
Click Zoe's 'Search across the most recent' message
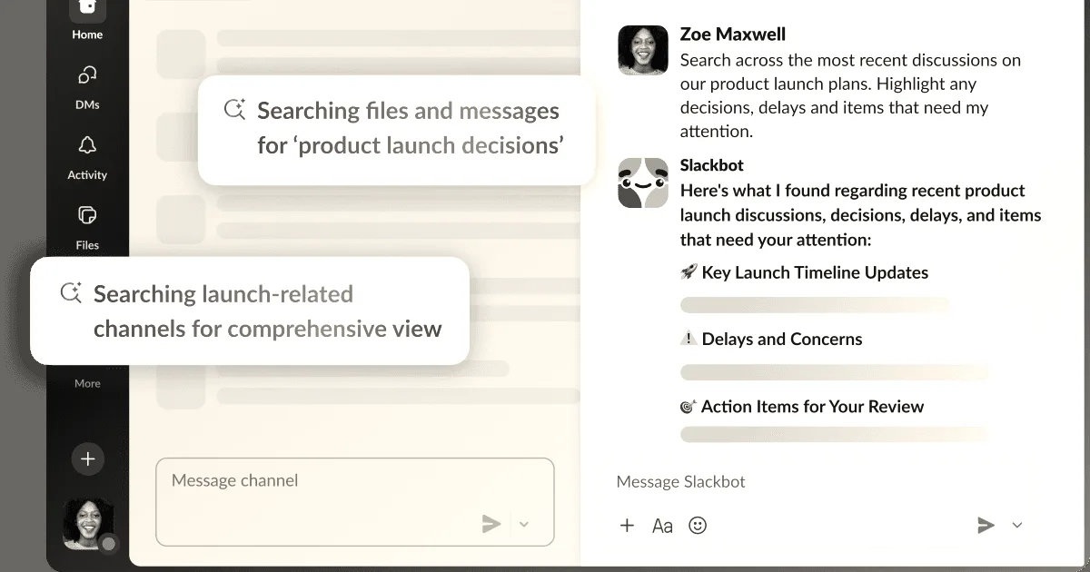pyautogui.click(x=850, y=95)
